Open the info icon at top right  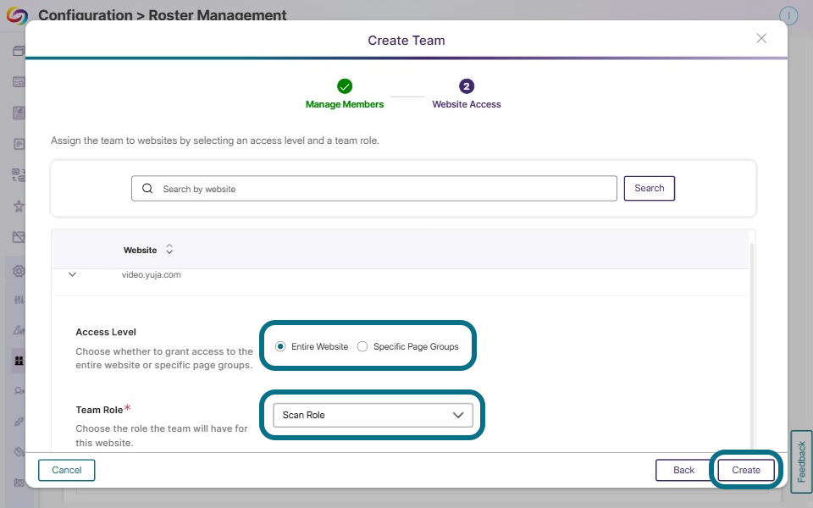(788, 15)
